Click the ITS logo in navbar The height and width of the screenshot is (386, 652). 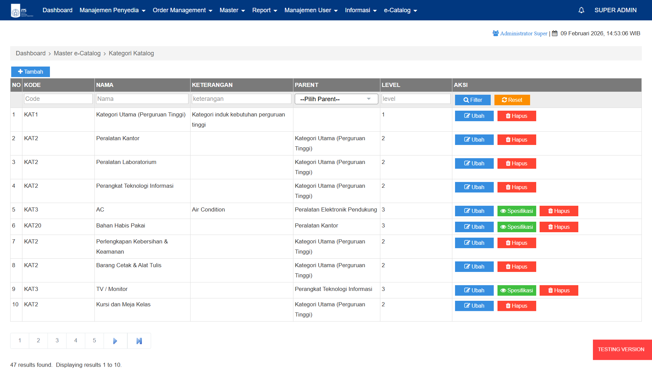tap(22, 11)
